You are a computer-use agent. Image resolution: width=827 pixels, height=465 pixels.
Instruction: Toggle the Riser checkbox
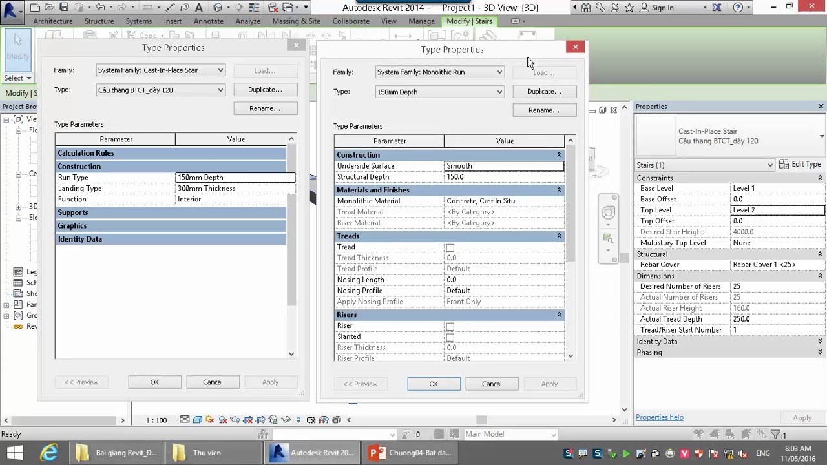click(x=450, y=326)
